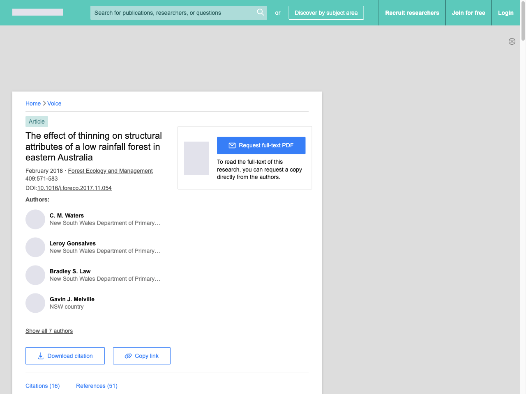This screenshot has height=394, width=526.
Task: Click the publication preview thumbnail
Action: click(196, 158)
